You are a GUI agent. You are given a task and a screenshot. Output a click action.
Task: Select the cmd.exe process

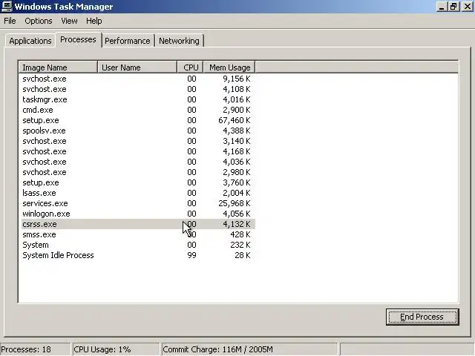[x=138, y=110]
